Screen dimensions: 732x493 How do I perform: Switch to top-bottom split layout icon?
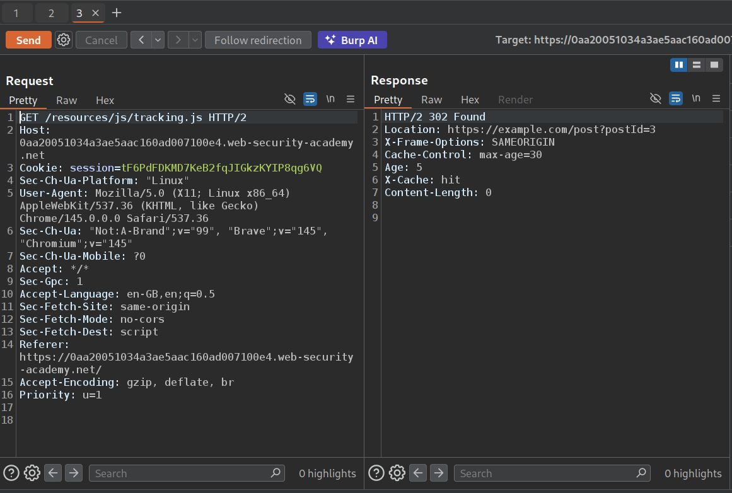pyautogui.click(x=697, y=65)
